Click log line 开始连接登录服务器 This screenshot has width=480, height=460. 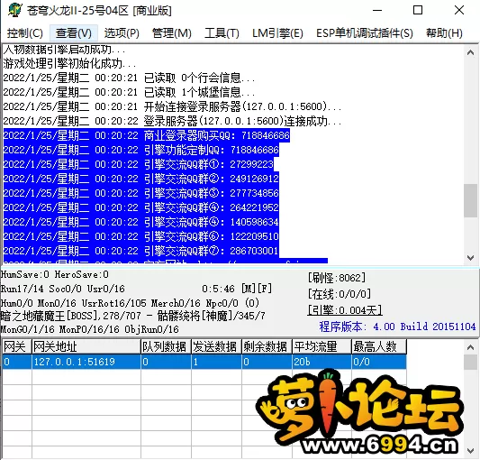(172, 106)
